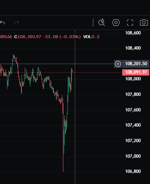This screenshot has height=184, width=150.
Task: Click the 107,800 price axis label
Action: click(x=133, y=94)
